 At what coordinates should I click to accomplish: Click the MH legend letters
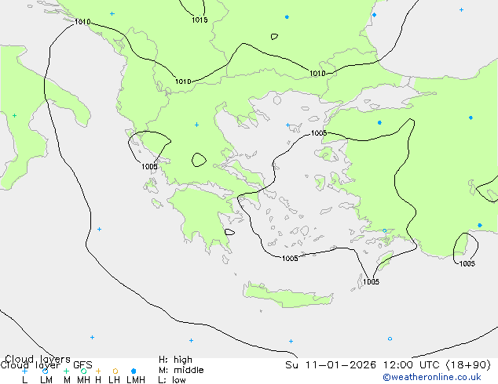tap(83, 380)
